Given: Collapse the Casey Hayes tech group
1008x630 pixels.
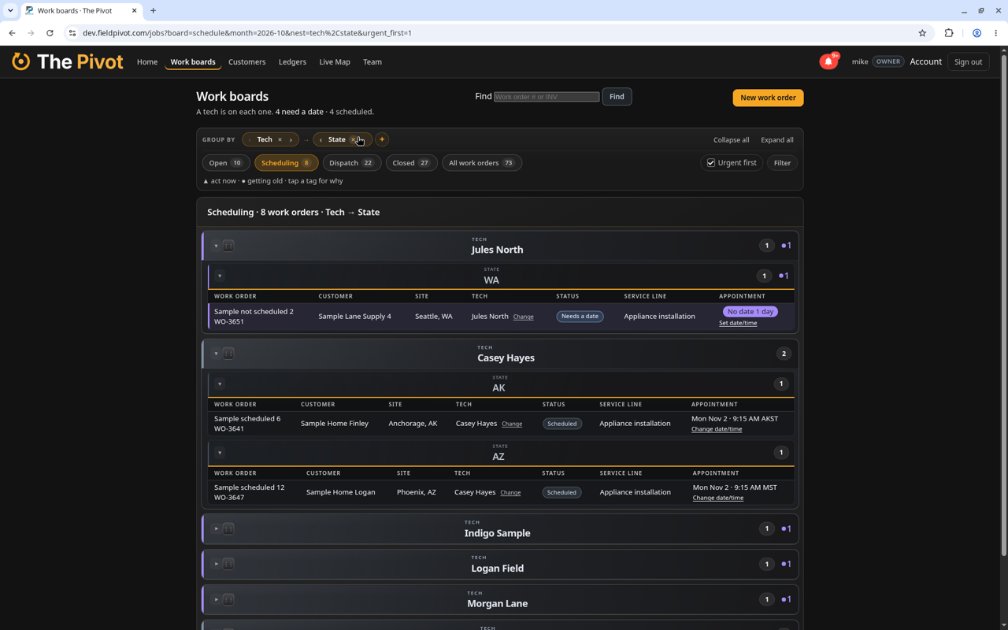Looking at the screenshot, I should (x=216, y=354).
